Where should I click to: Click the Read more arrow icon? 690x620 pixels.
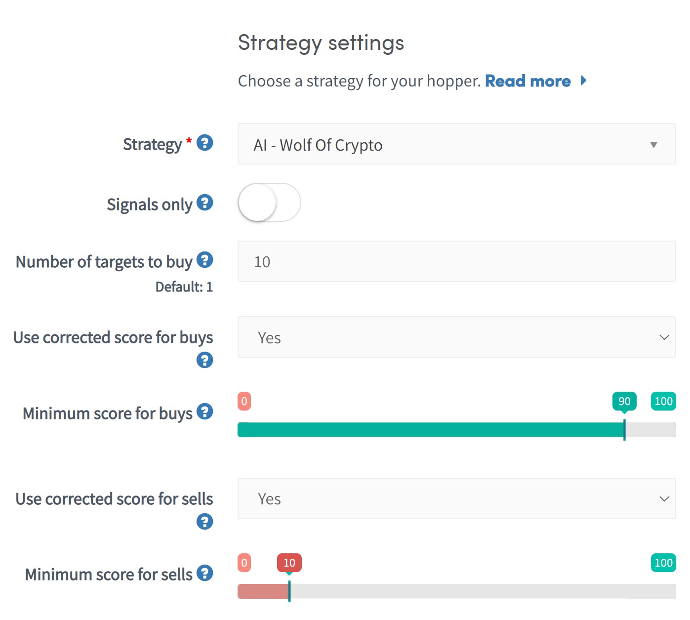583,81
